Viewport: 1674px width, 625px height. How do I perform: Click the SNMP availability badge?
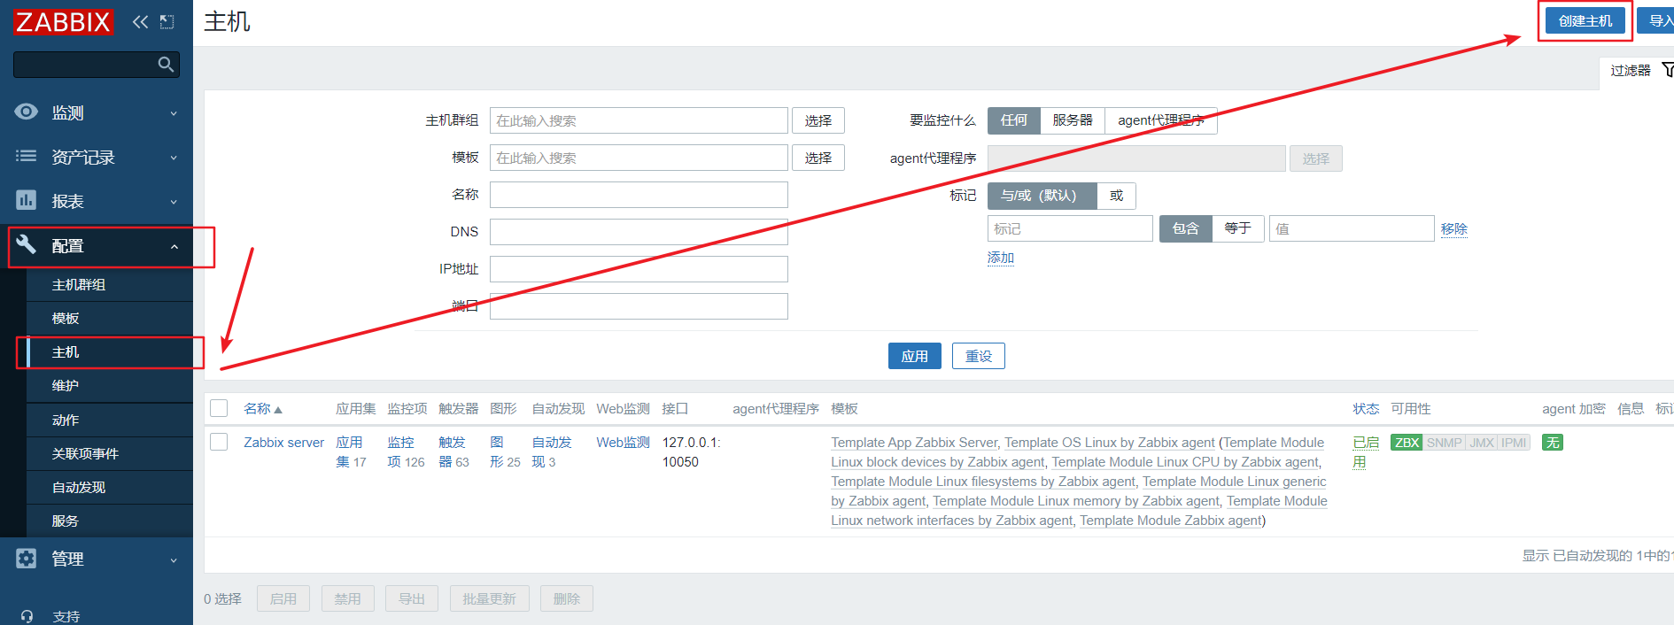(1445, 443)
